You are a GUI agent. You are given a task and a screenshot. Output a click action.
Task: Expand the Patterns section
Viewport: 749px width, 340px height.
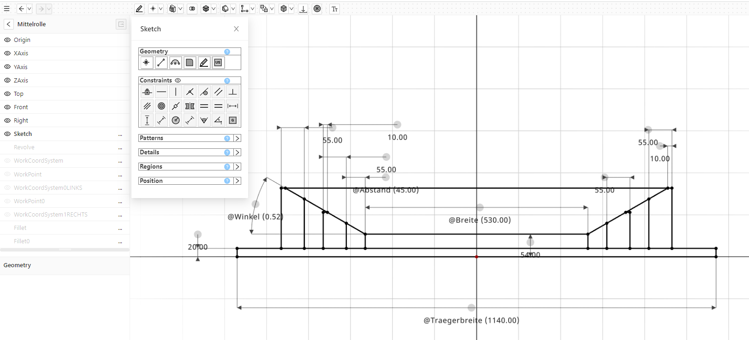(x=237, y=138)
